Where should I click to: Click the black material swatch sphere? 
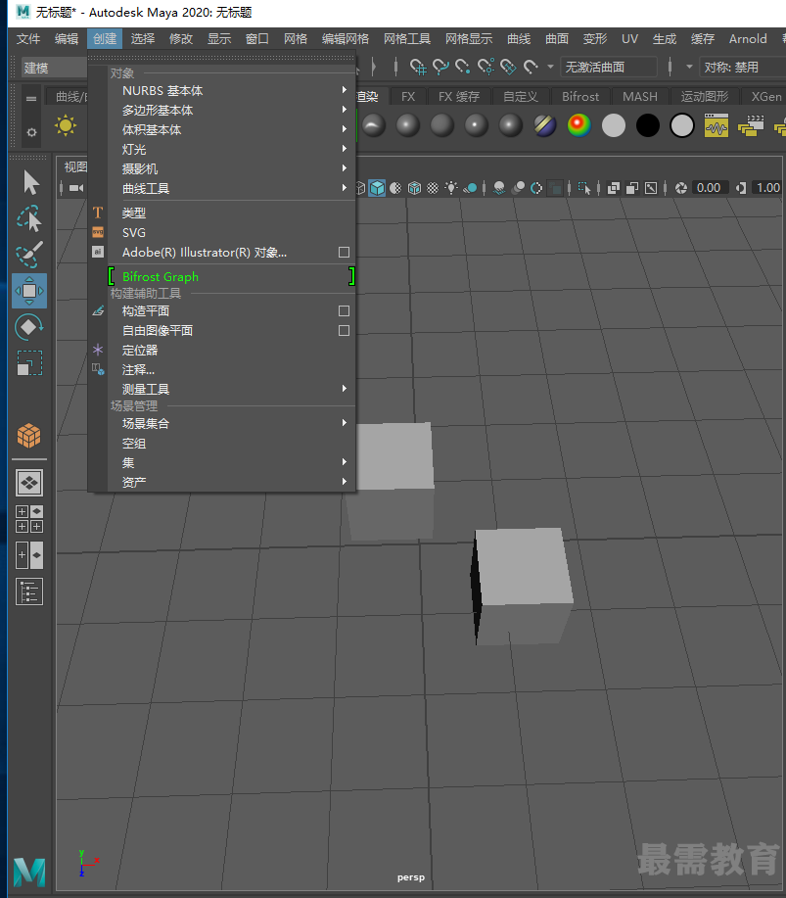pyautogui.click(x=647, y=125)
